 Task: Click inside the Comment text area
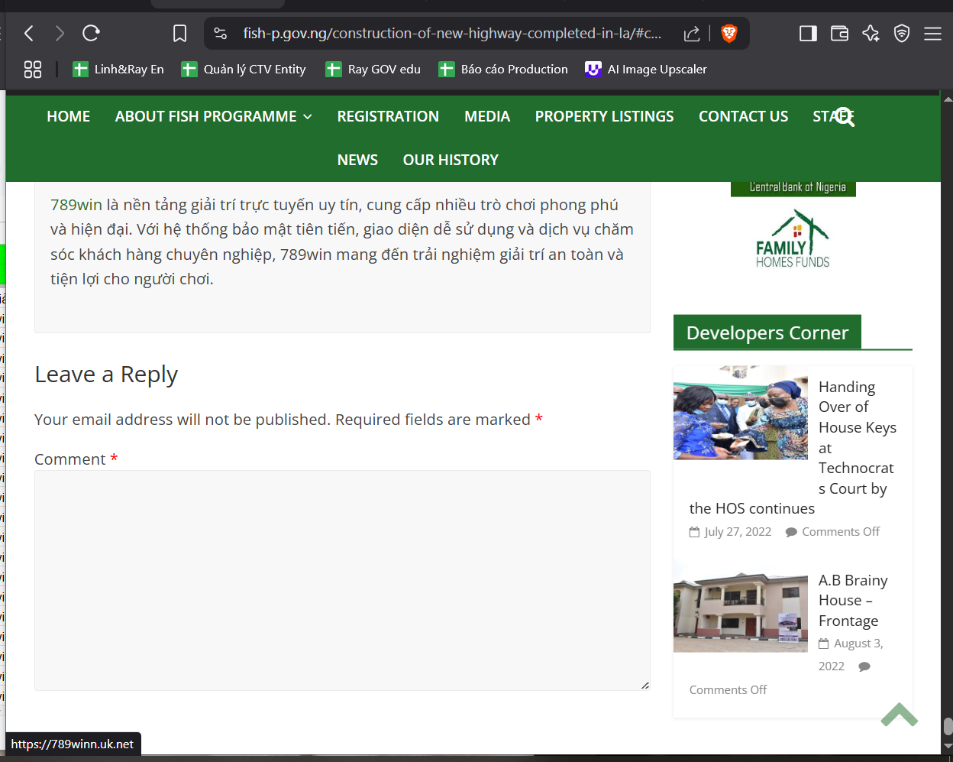(x=342, y=580)
